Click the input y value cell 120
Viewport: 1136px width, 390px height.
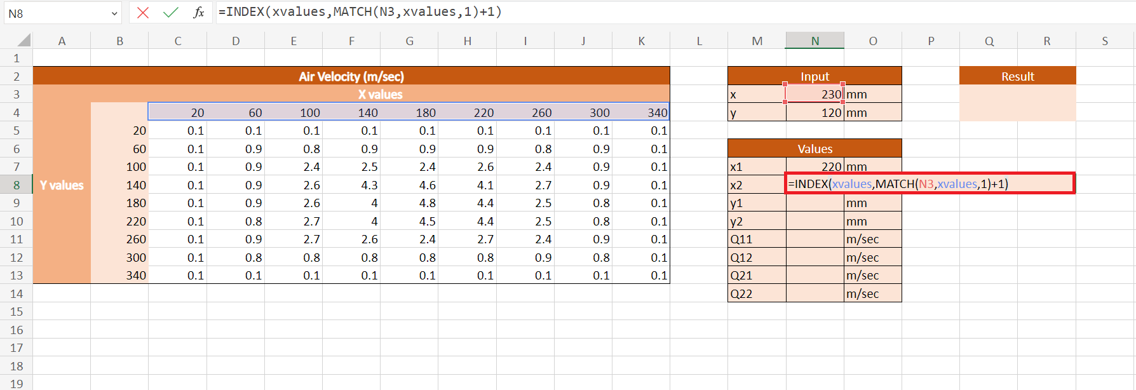(815, 113)
